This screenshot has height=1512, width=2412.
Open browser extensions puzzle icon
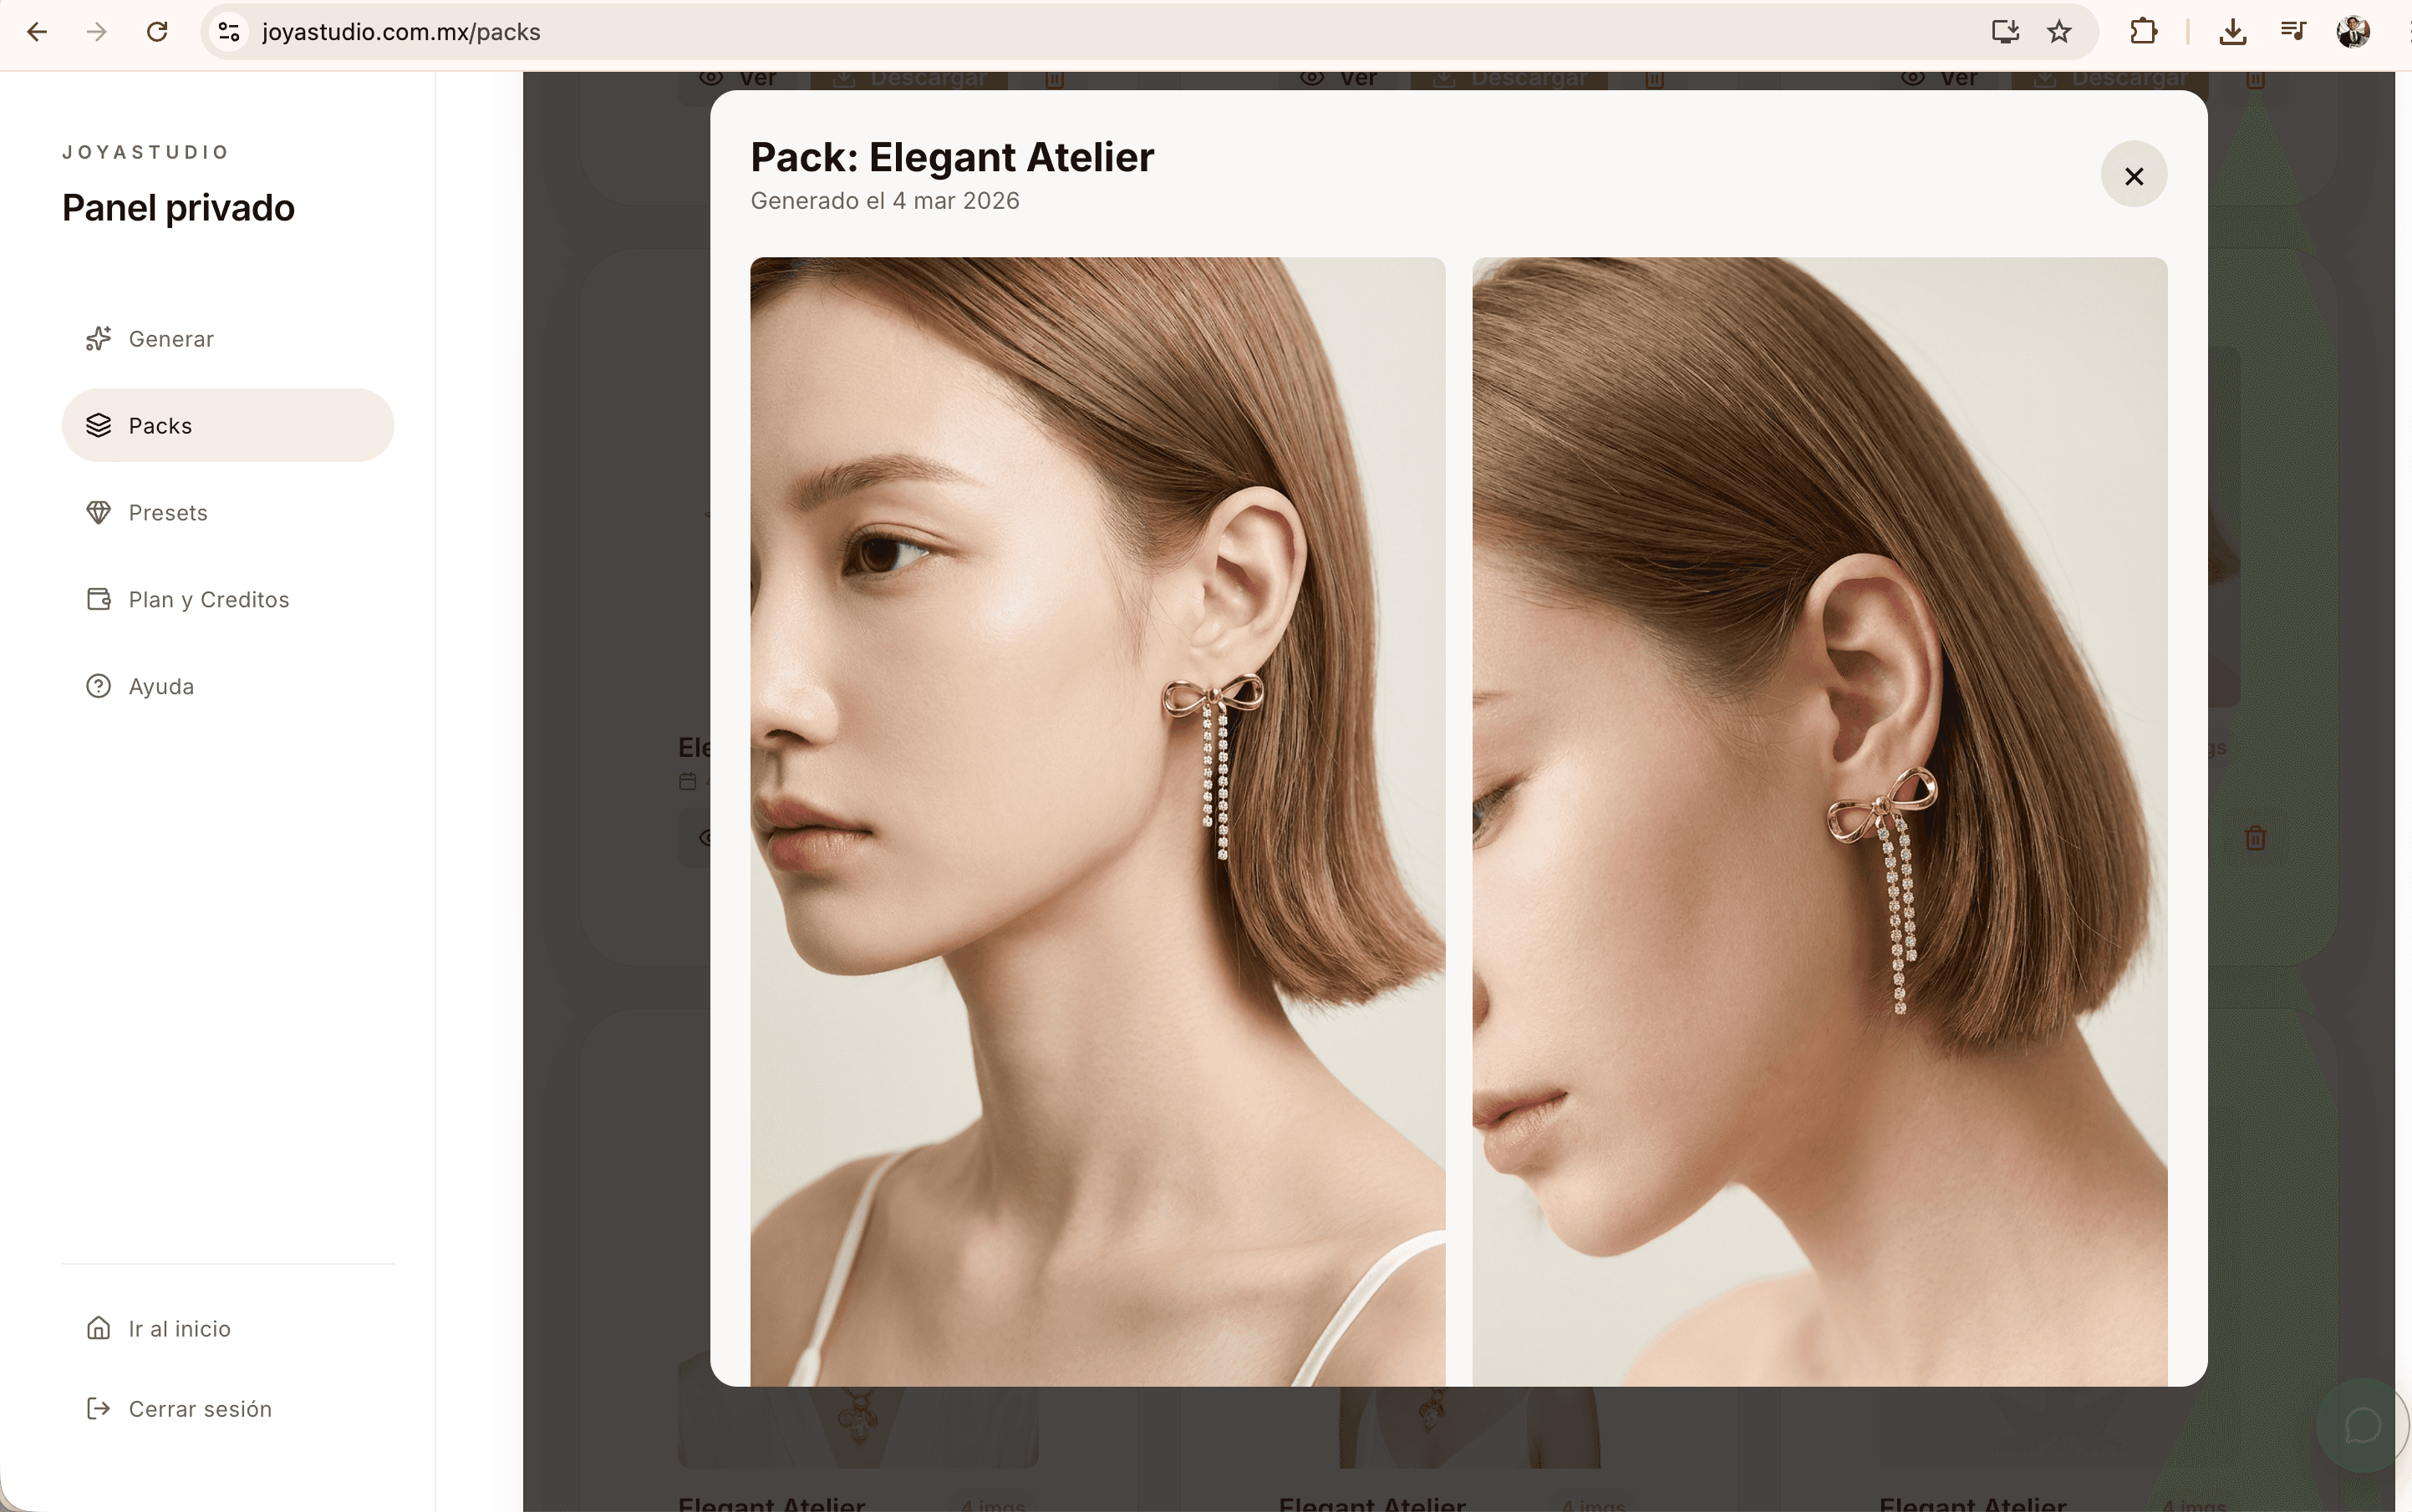(2143, 32)
